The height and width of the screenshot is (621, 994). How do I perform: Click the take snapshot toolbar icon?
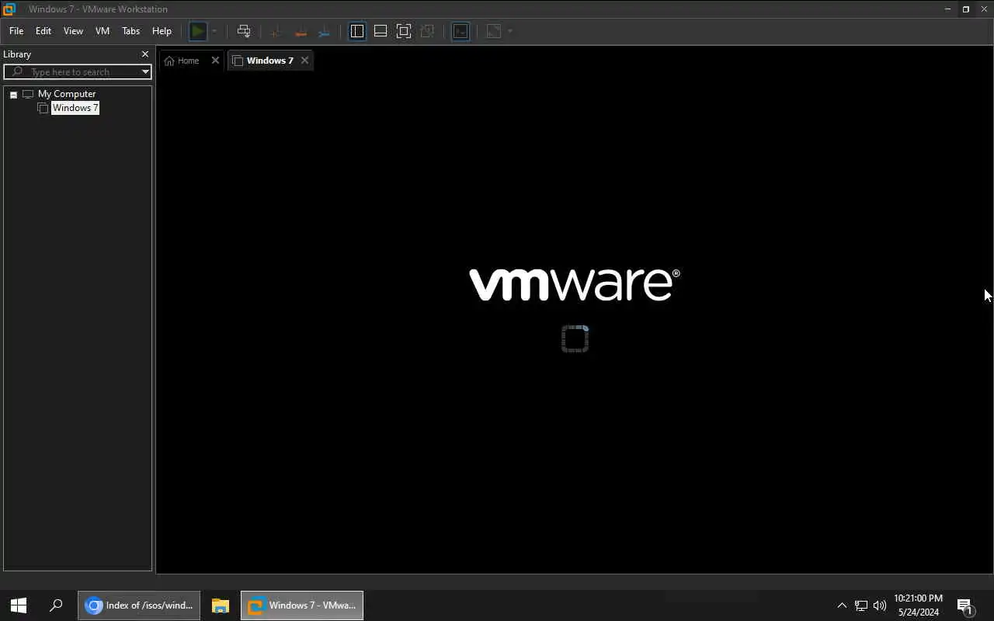tap(276, 31)
